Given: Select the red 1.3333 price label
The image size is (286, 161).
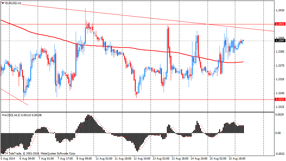Looking at the screenshot, I should pos(279,100).
